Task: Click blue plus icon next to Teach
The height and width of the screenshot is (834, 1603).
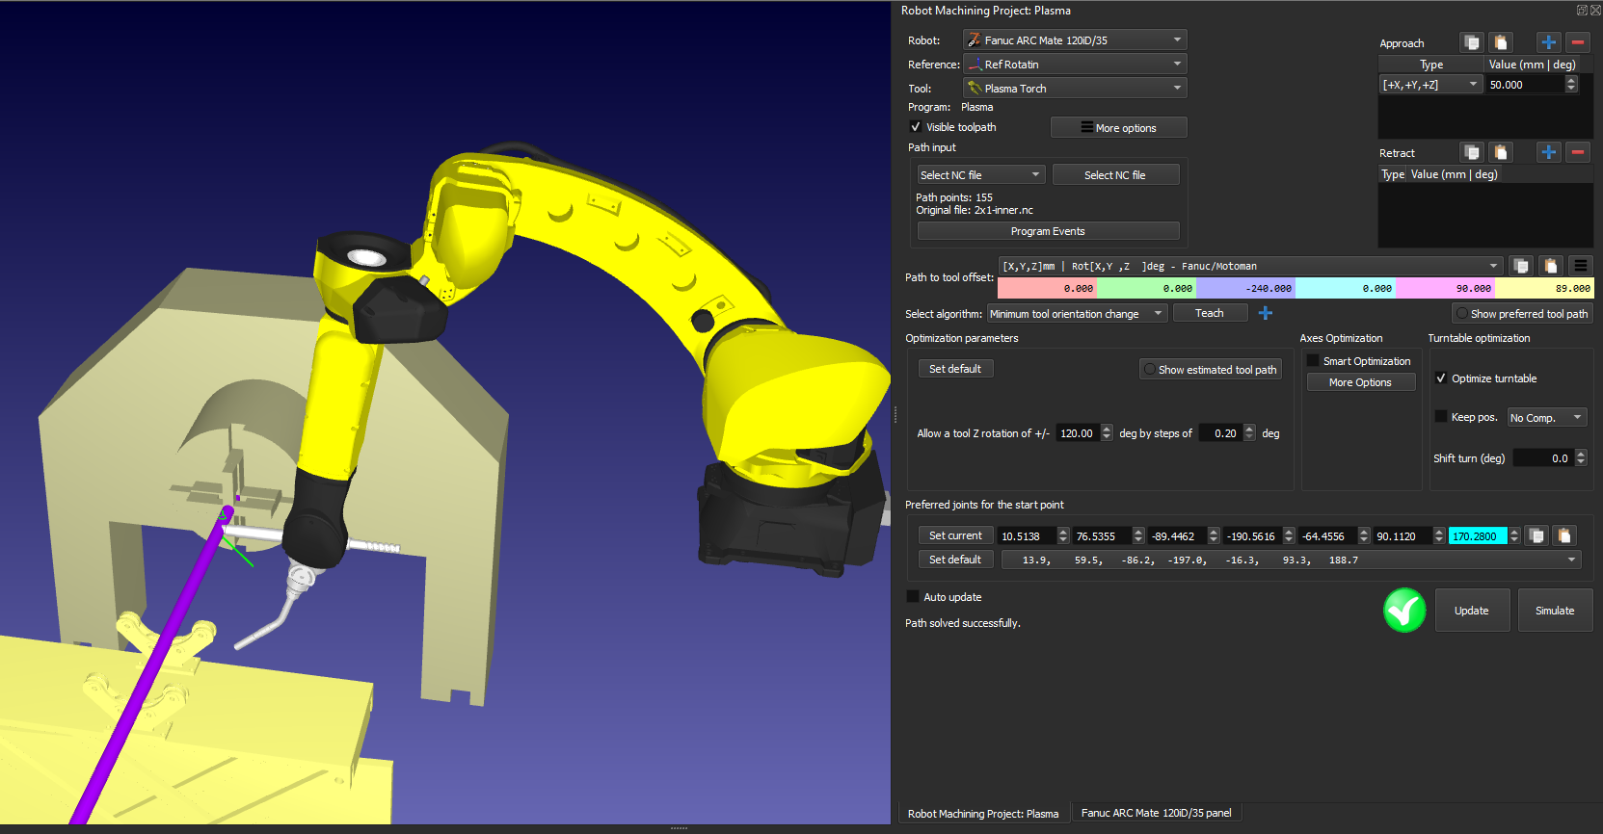Action: click(1266, 313)
